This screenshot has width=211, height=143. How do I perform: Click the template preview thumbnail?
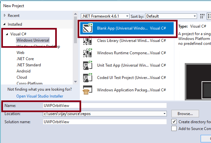pos(198,82)
